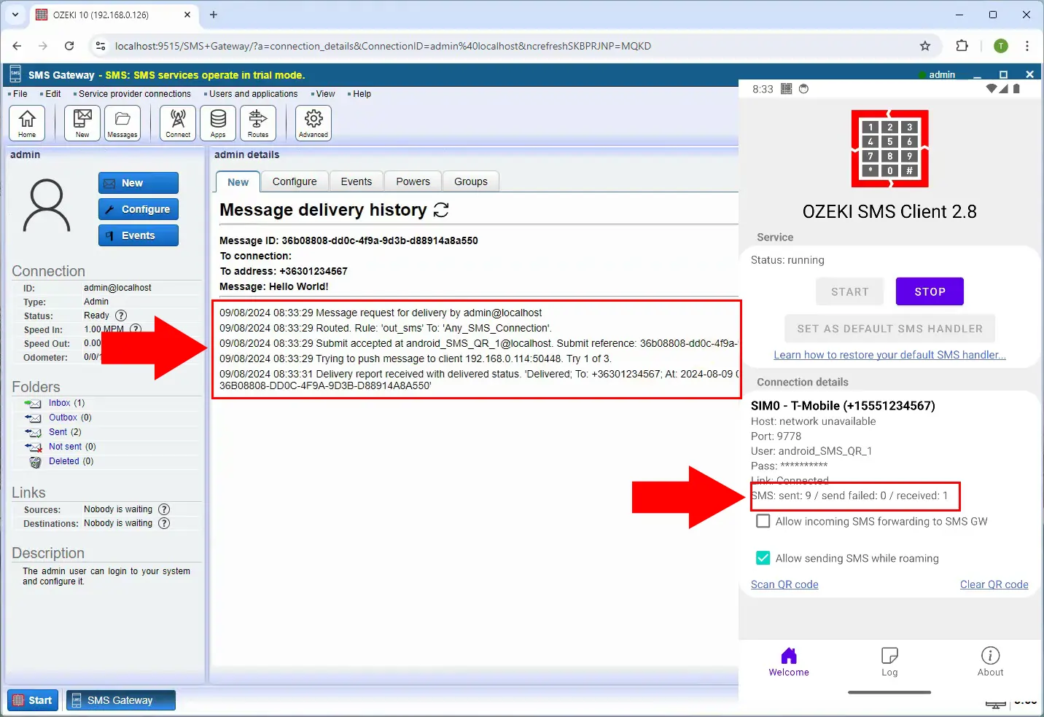Click the Clear QR code link
The width and height of the screenshot is (1044, 717).
[994, 584]
